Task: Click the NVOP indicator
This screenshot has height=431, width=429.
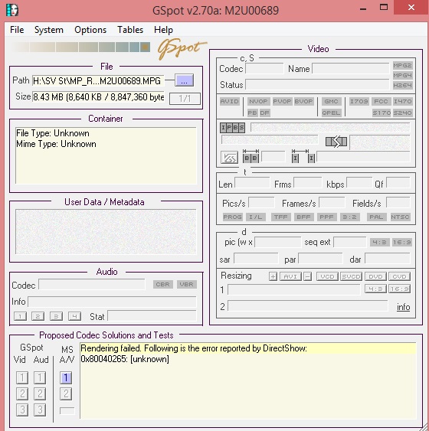Action: 258,101
